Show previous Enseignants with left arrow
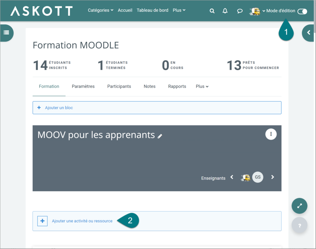Screen dimensions: 316x249 (x=232, y=177)
